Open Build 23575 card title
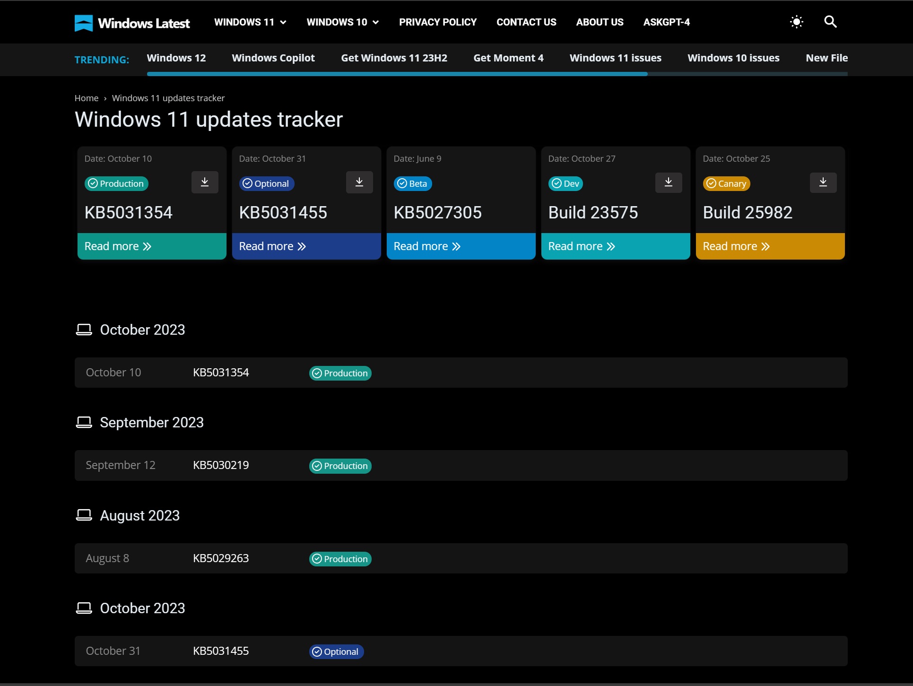The height and width of the screenshot is (686, 913). click(593, 213)
